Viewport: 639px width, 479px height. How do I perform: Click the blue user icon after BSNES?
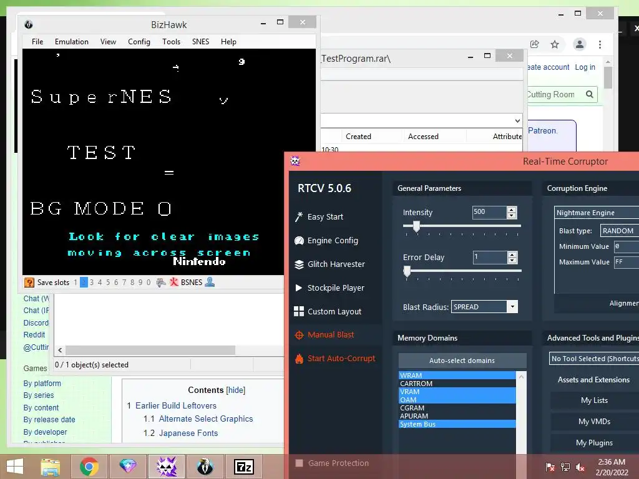point(210,282)
